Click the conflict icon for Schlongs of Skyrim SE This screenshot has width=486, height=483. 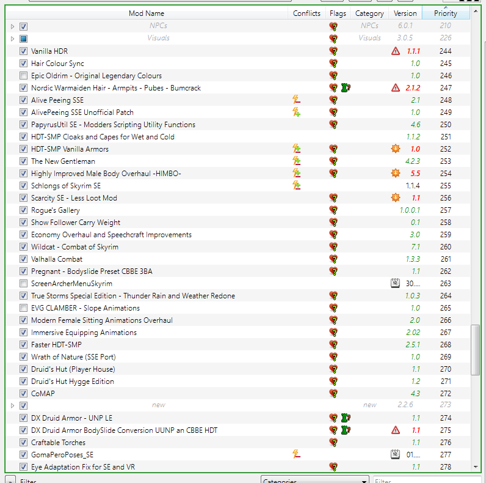pyautogui.click(x=296, y=186)
